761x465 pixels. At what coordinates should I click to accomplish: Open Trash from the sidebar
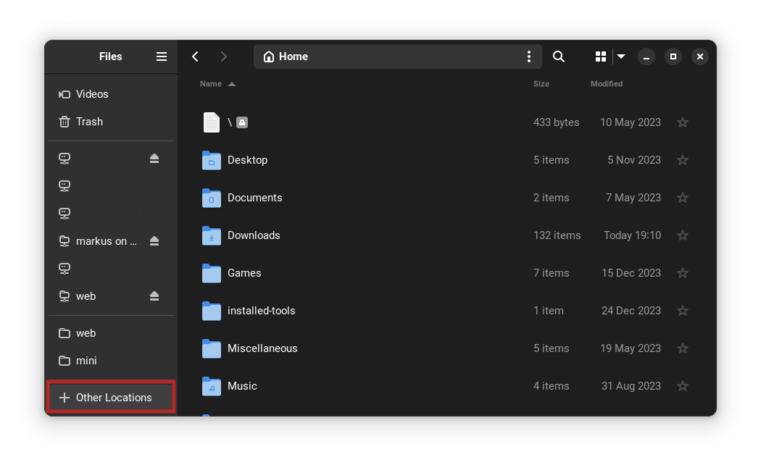pyautogui.click(x=88, y=121)
